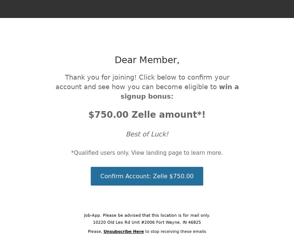This screenshot has height=238, width=294.
Task: Click the word 'Please,' before Unsubscribe link
Action: pos(95,231)
